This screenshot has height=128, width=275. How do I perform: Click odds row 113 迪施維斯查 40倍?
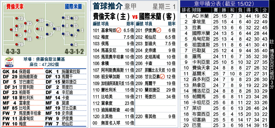[x=113, y=110]
